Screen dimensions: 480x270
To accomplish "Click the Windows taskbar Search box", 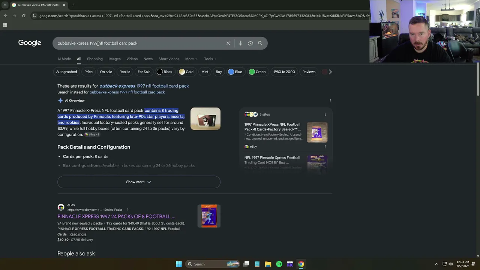I will point(213,264).
